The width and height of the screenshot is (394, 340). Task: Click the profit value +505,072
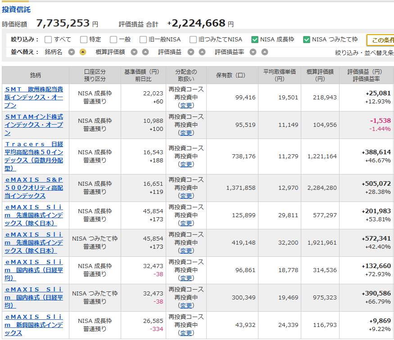click(x=376, y=183)
